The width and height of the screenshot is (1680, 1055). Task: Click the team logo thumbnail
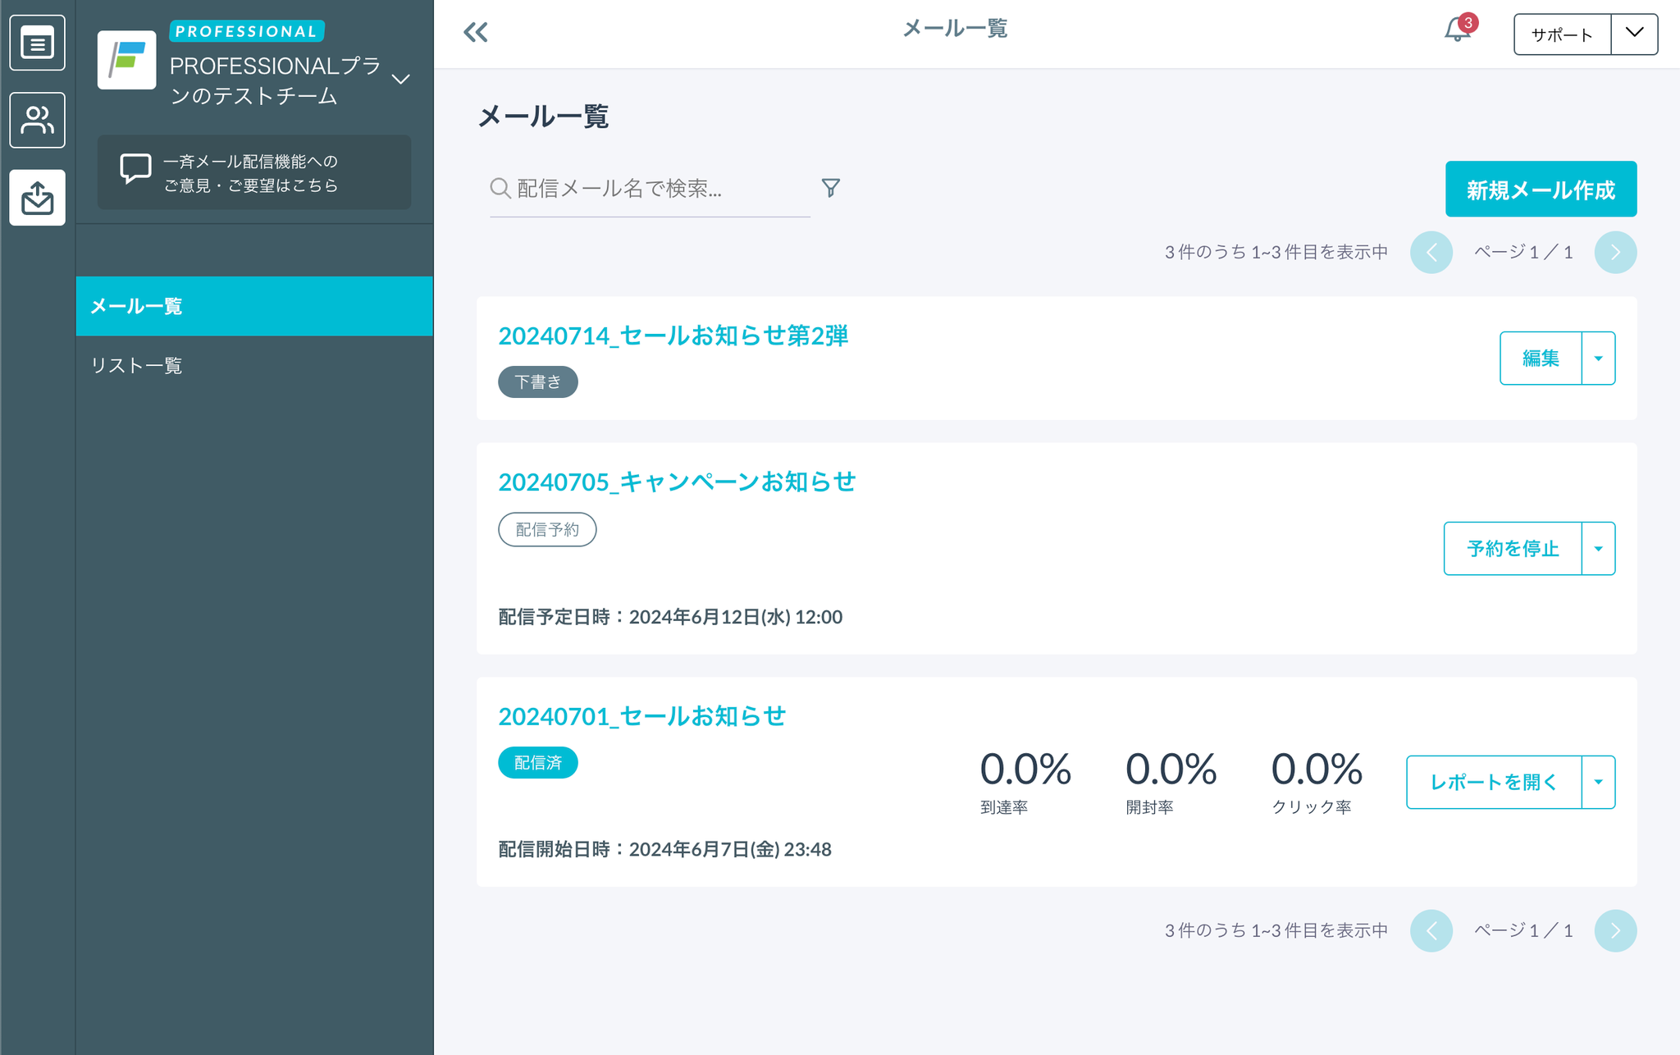pos(126,60)
